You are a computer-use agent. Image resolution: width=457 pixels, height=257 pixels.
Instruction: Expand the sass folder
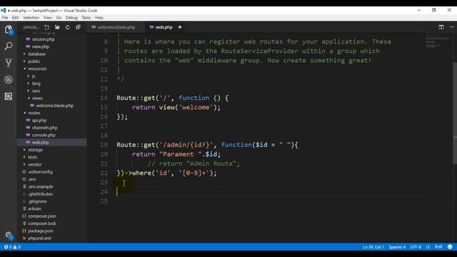click(36, 91)
